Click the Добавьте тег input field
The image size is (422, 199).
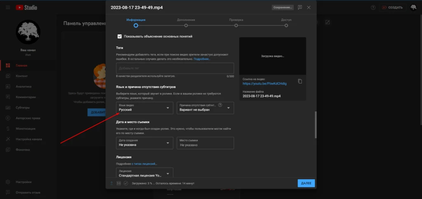click(175, 68)
